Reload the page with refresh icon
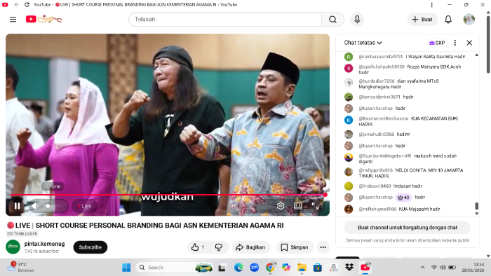The width and height of the screenshot is (491, 276). coord(27,5)
